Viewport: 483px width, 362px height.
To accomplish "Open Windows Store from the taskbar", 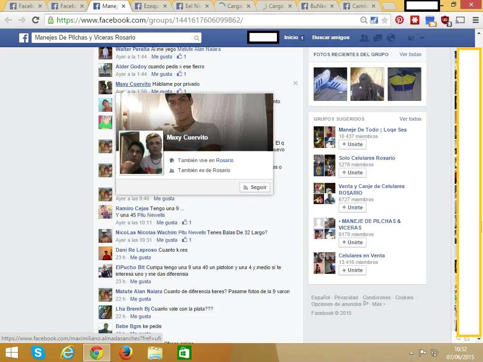I will [x=184, y=353].
